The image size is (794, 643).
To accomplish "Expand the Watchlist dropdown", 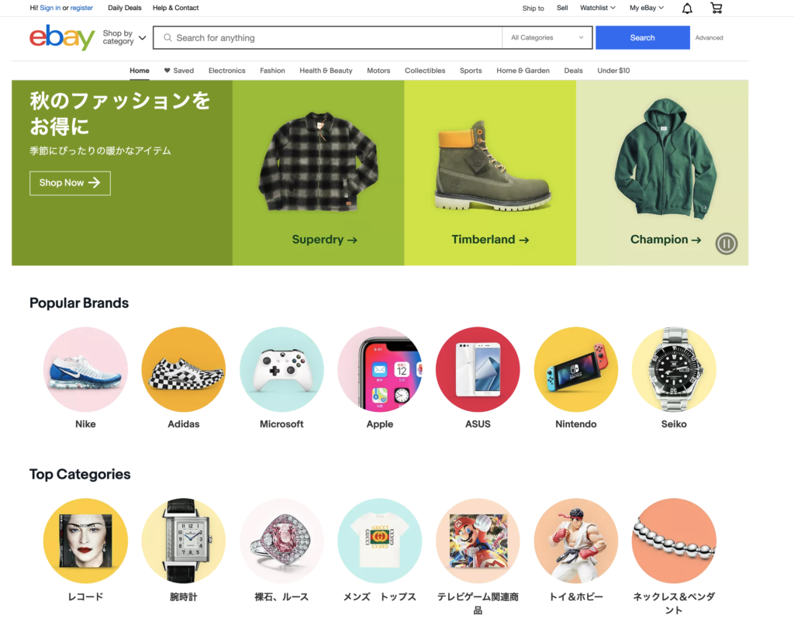I will coord(598,8).
